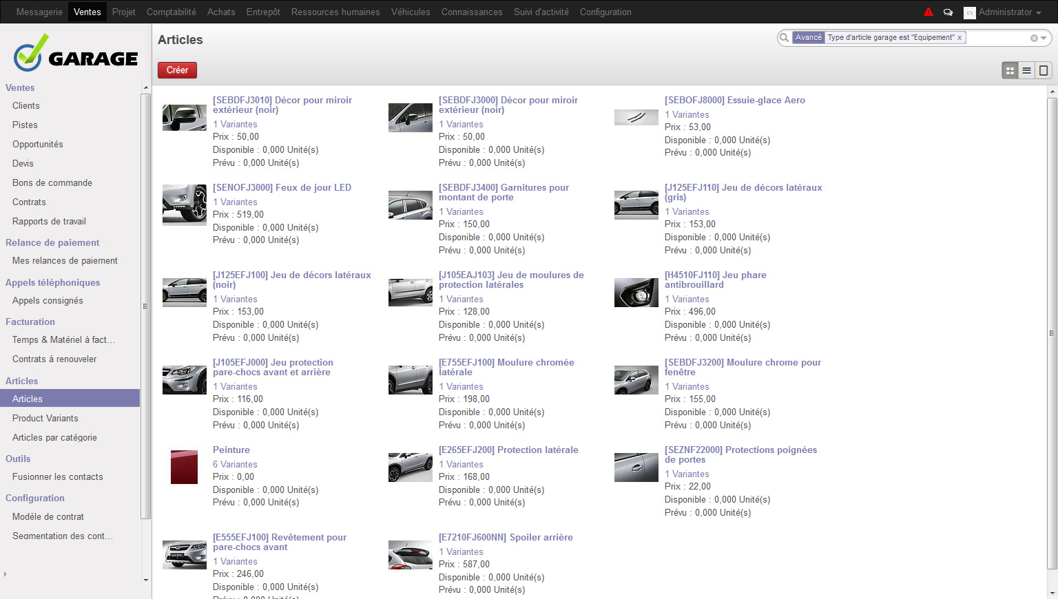Clear the search field with the circle-x icon

click(x=1034, y=39)
